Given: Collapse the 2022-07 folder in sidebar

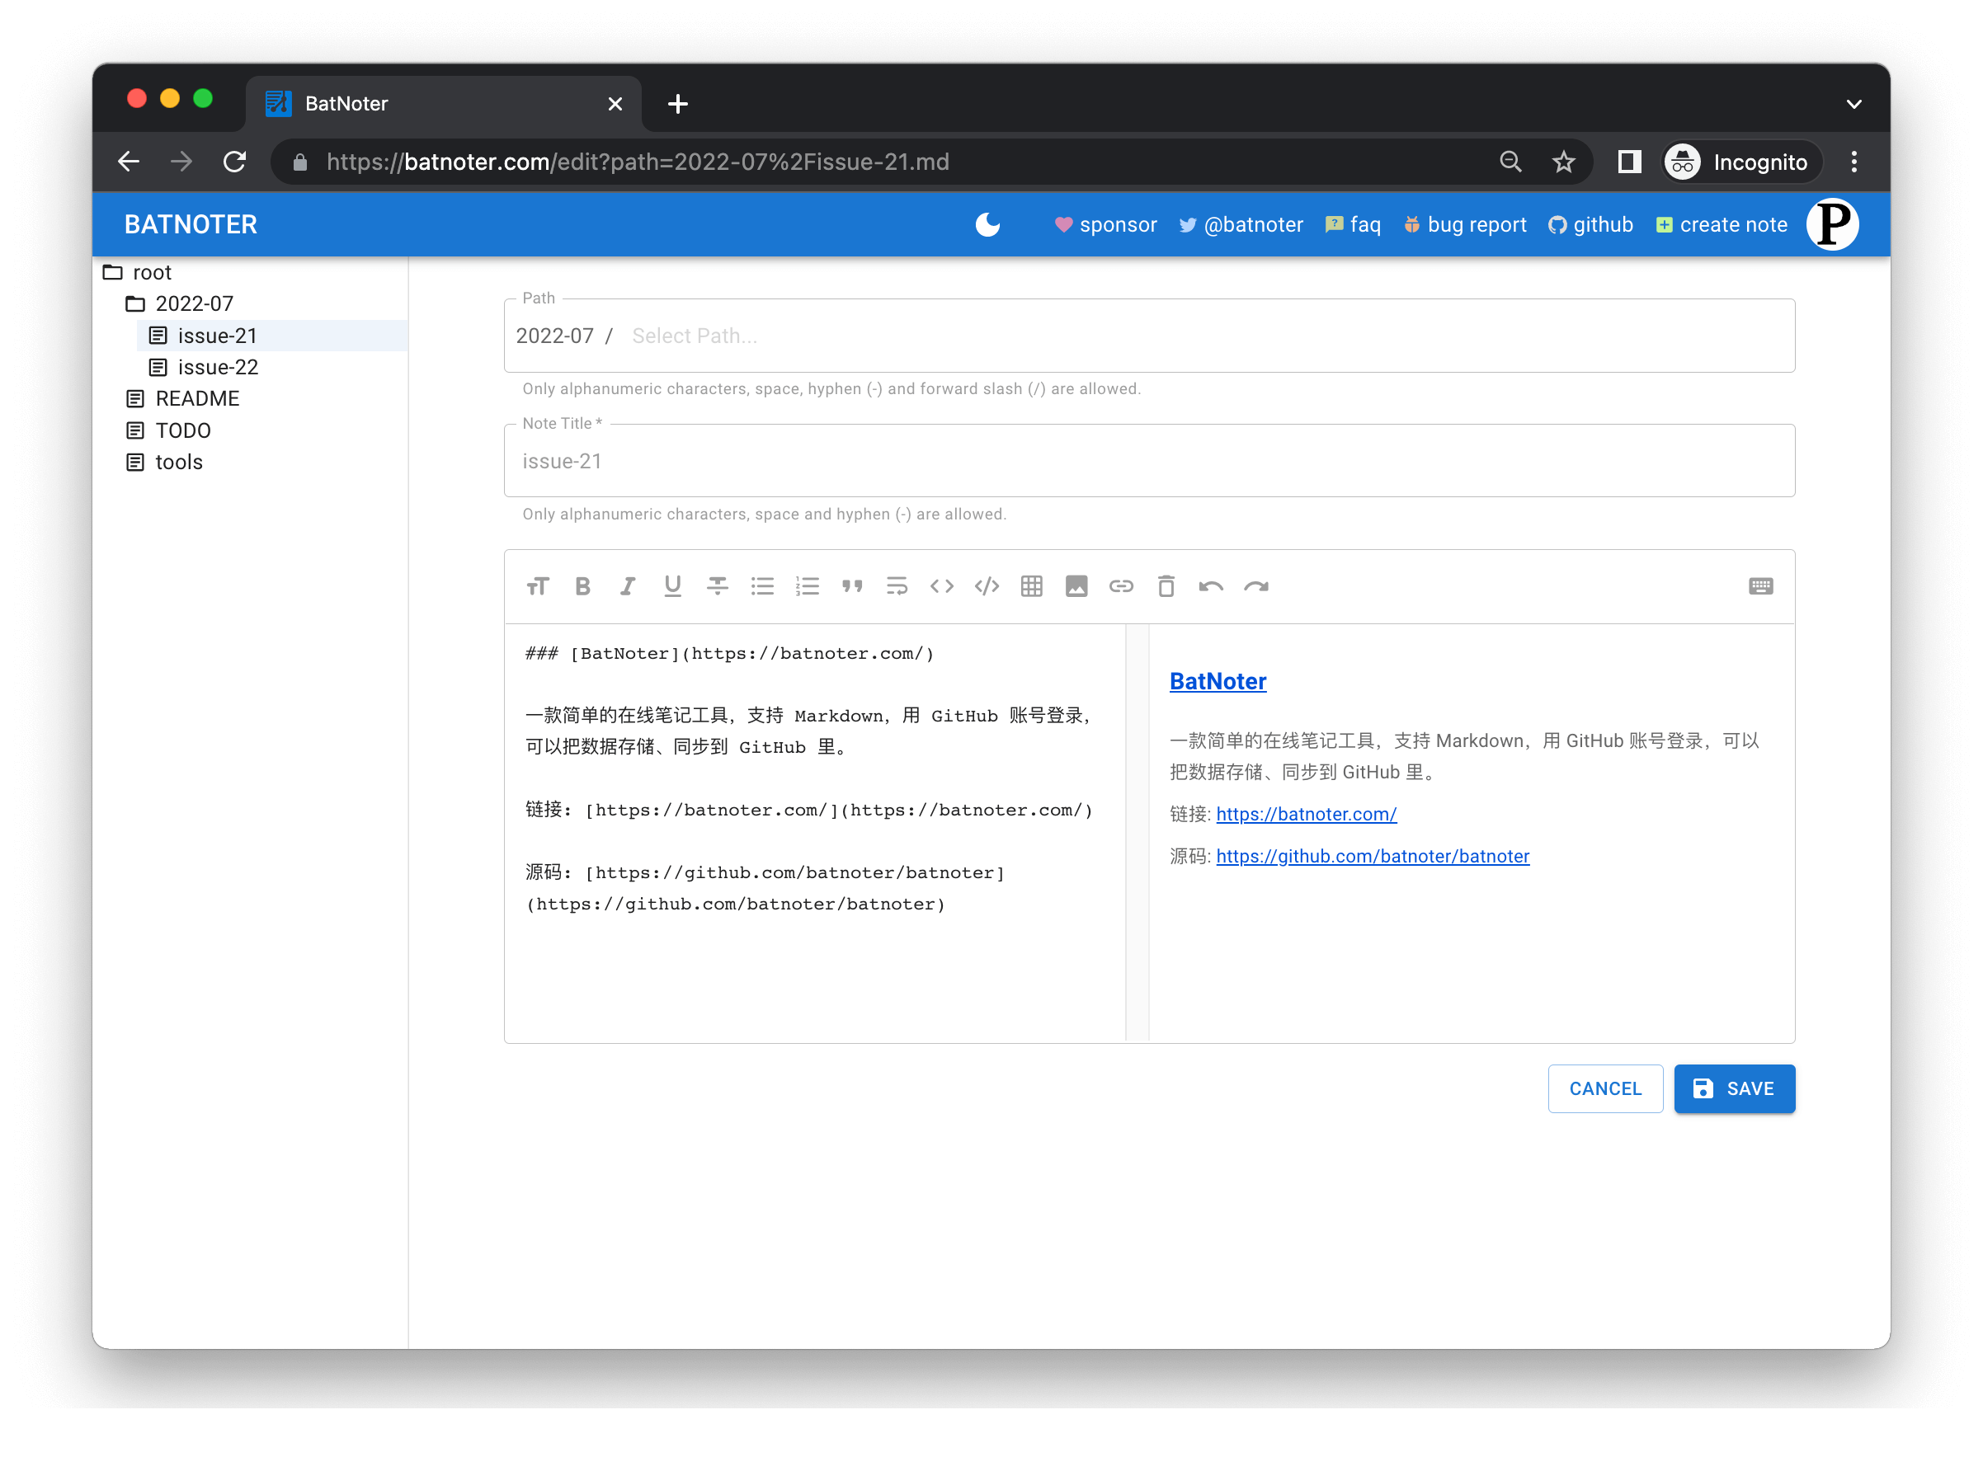Looking at the screenshot, I should pyautogui.click(x=193, y=303).
